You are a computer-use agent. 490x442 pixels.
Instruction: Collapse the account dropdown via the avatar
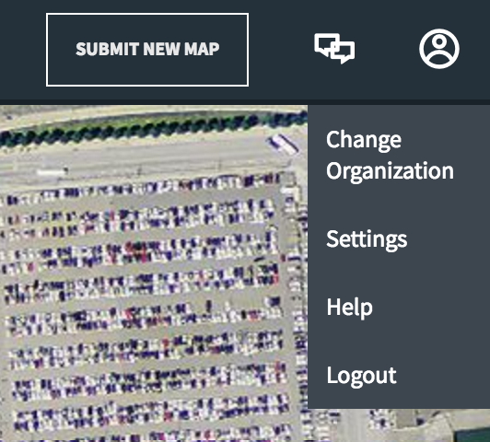point(439,49)
